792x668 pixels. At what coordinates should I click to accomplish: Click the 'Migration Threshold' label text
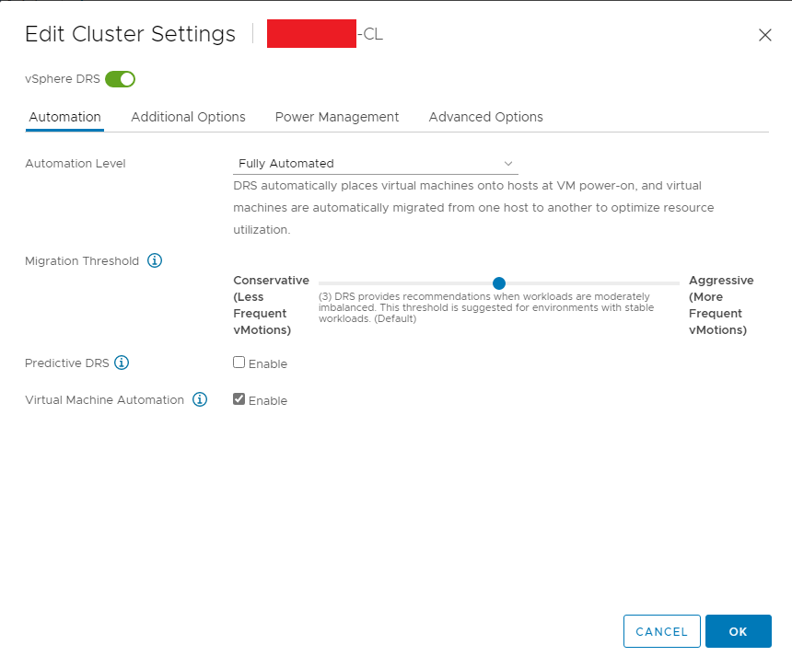point(82,260)
